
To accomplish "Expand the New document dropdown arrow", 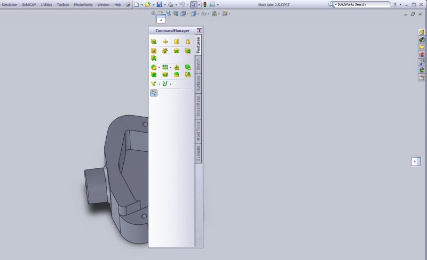I will click(142, 5).
